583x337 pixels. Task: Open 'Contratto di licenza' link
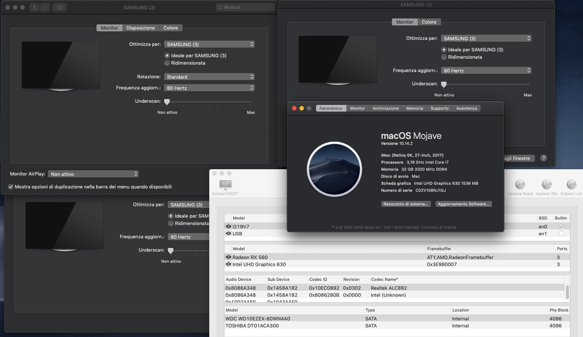(439, 227)
